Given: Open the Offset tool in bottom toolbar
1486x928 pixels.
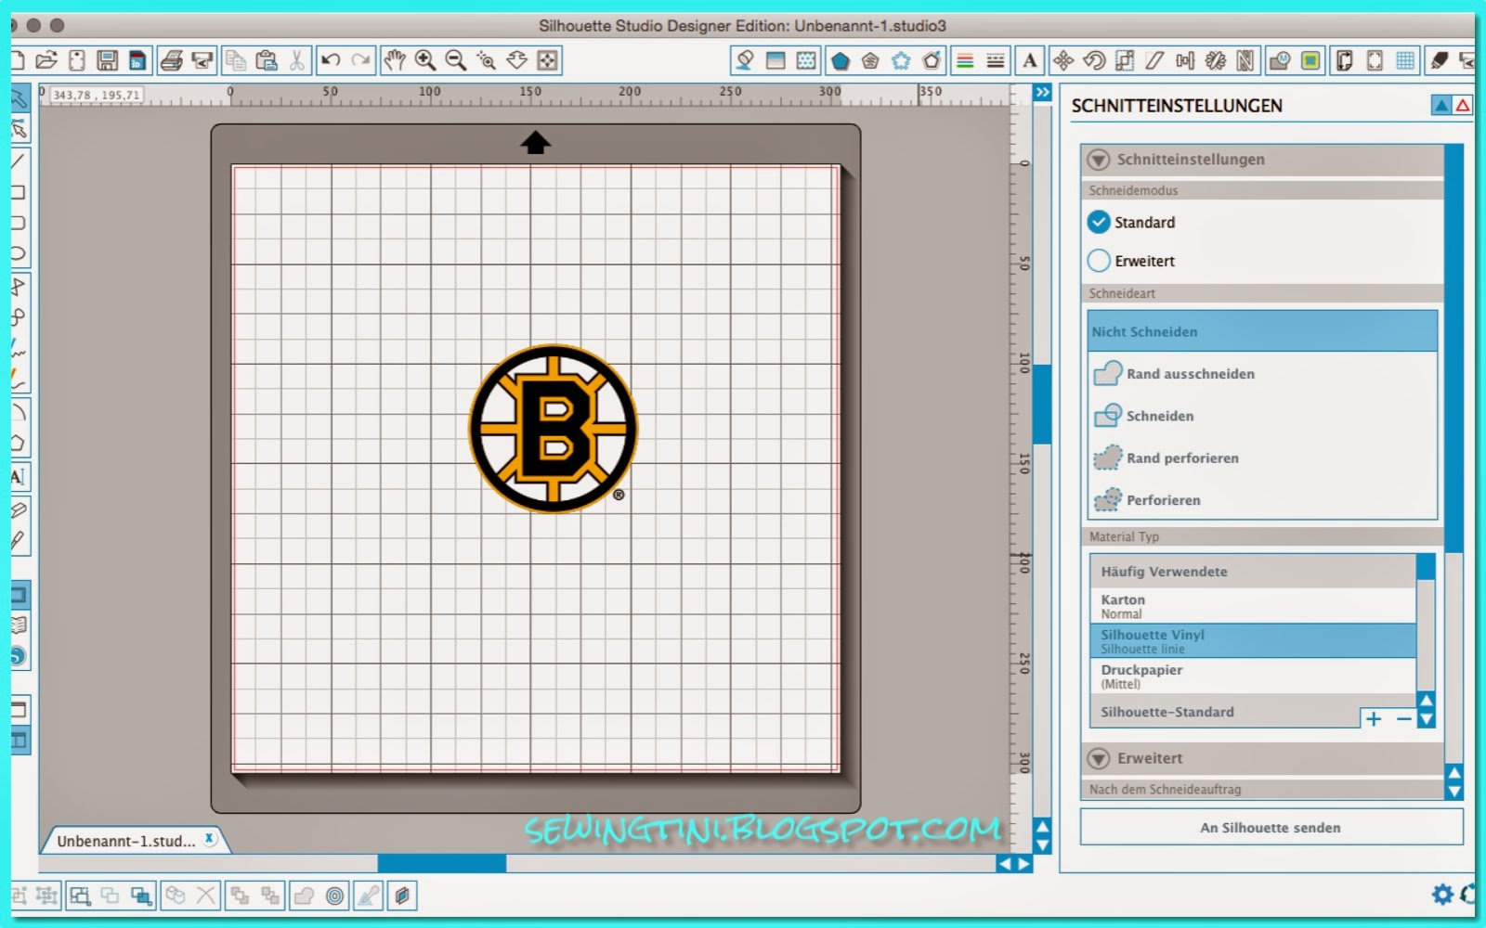Looking at the screenshot, I should click(x=335, y=896).
